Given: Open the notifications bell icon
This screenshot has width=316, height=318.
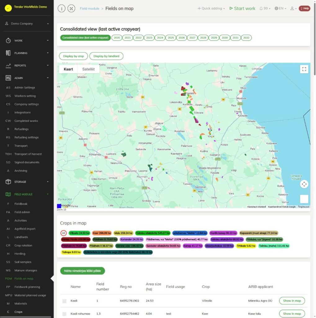Looking at the screenshot, I should coord(261,8).
